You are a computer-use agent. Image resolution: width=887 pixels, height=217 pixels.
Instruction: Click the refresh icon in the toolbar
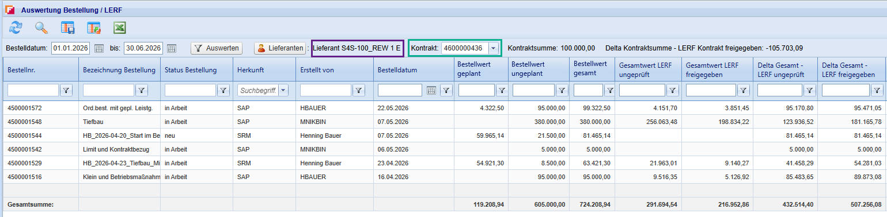(15, 27)
